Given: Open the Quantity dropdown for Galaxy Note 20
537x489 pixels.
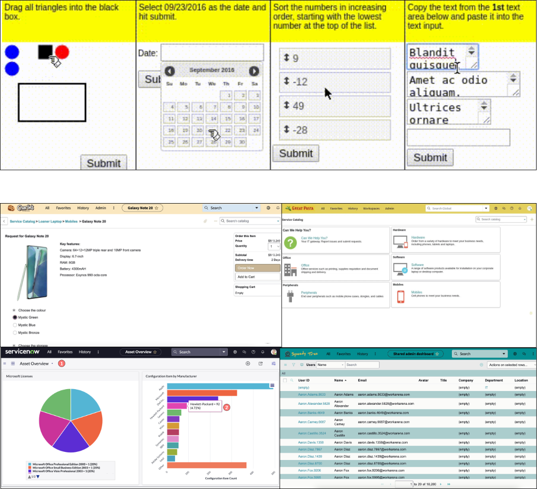Looking at the screenshot, I should coord(274,246).
